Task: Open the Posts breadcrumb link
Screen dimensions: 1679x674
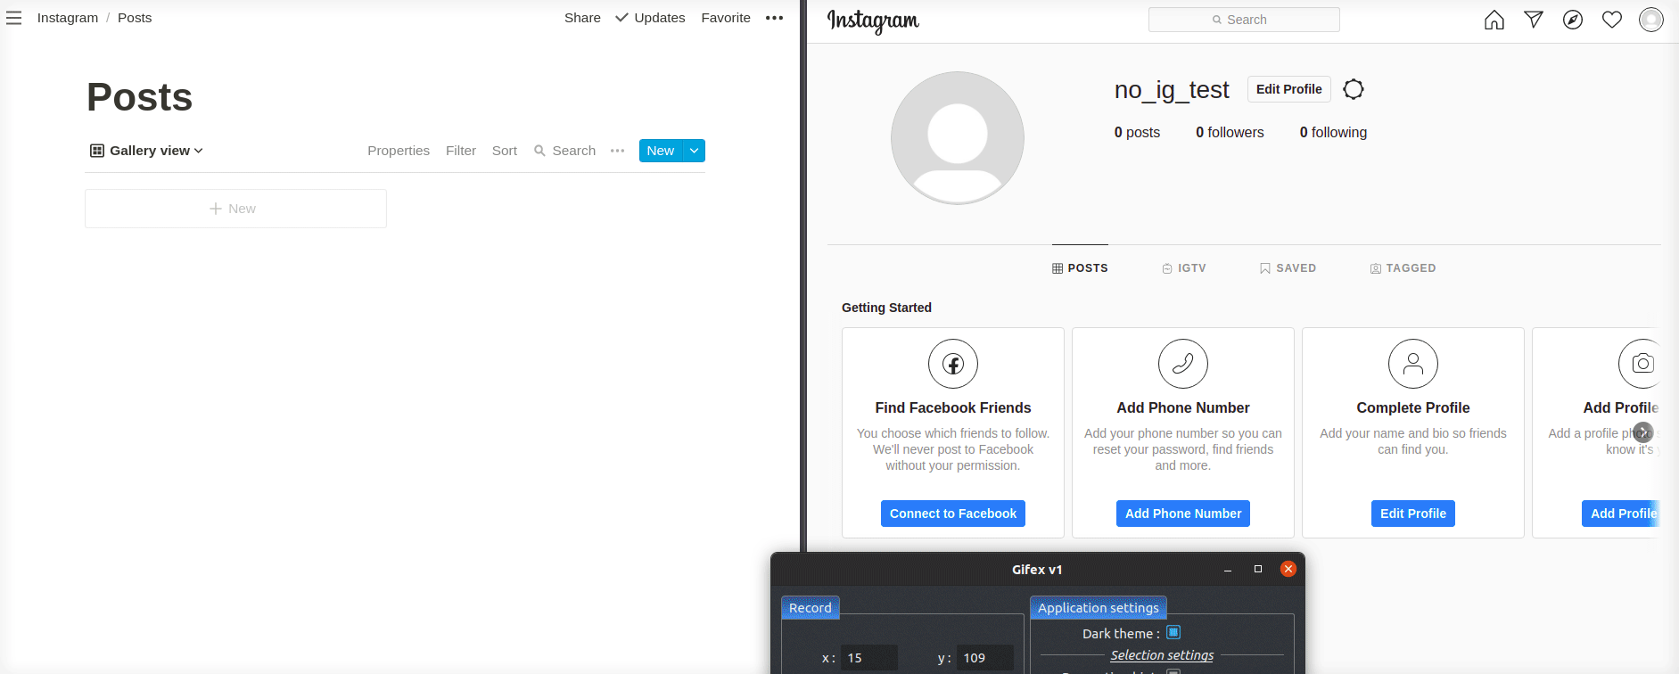Action: coord(135,18)
